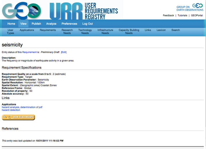Click the GEO logo in header

(22, 10)
